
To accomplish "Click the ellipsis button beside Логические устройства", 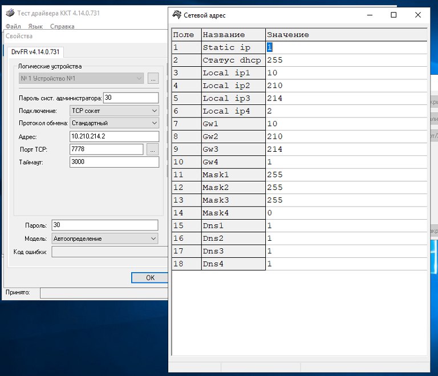I will (153, 78).
